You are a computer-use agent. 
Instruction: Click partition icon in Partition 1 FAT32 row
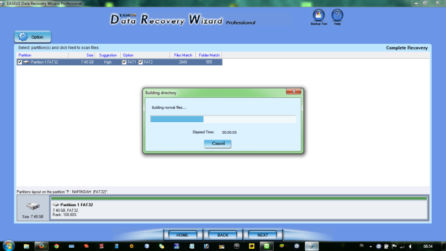[x=26, y=62]
